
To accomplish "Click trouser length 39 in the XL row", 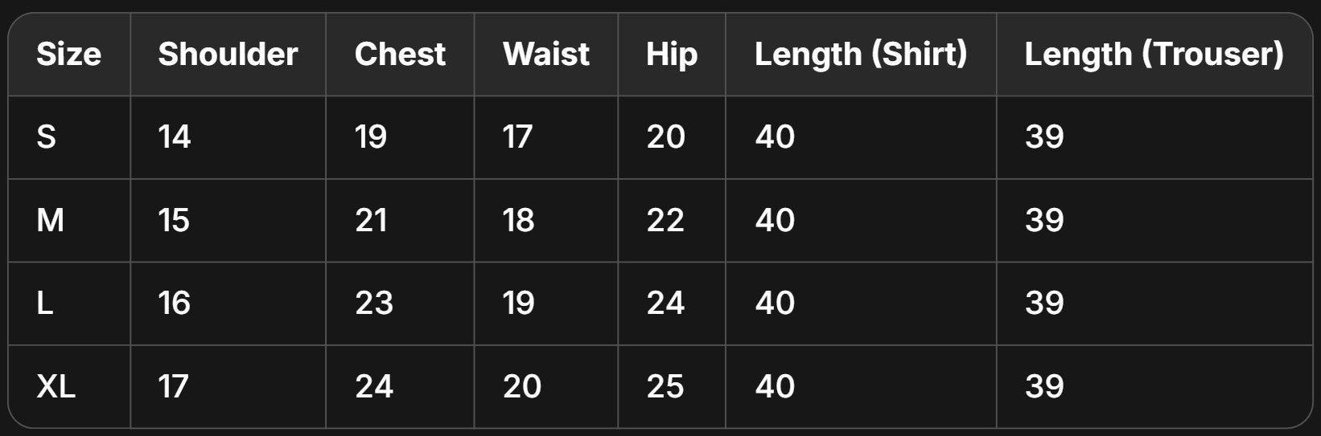I will (1044, 387).
